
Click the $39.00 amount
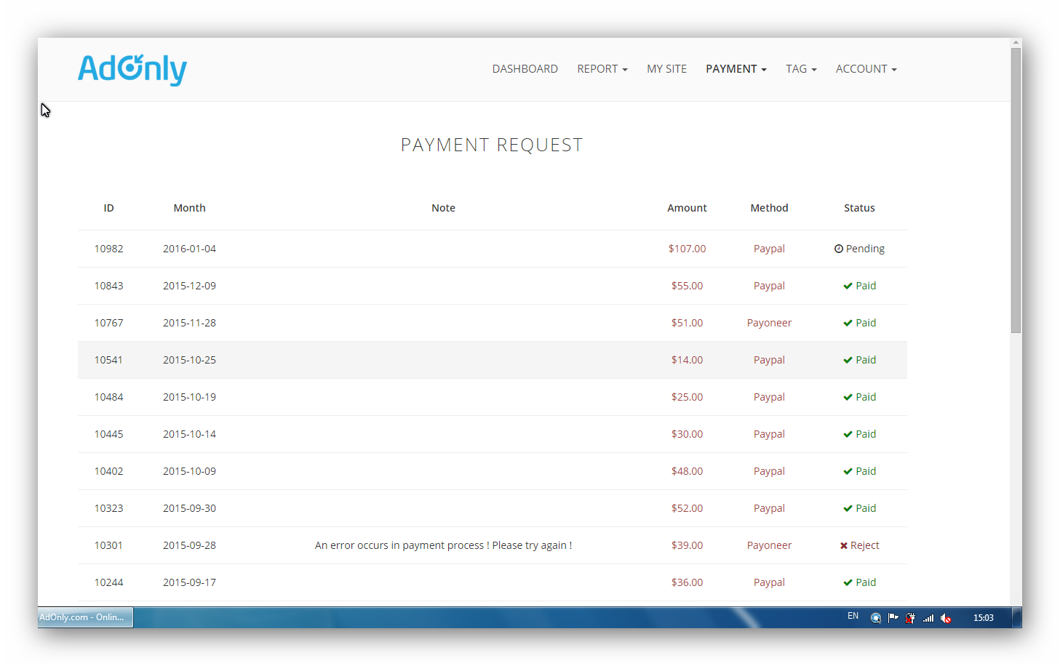point(688,545)
